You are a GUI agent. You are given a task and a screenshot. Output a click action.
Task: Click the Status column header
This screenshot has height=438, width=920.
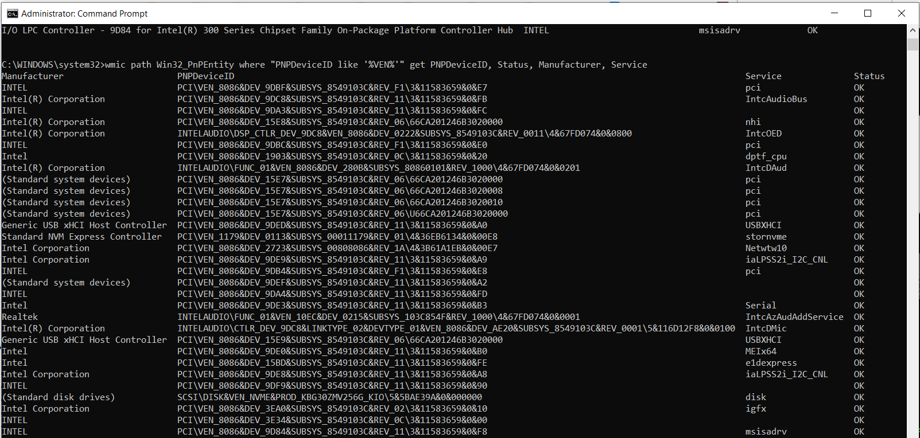tap(869, 76)
